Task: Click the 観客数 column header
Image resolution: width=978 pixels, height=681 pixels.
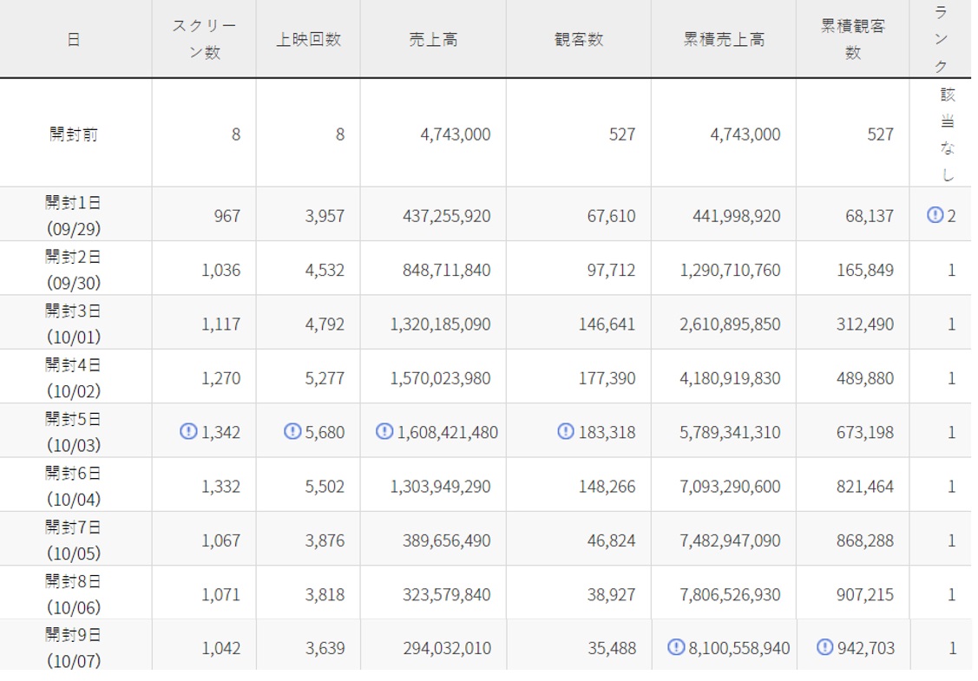Action: [579, 40]
